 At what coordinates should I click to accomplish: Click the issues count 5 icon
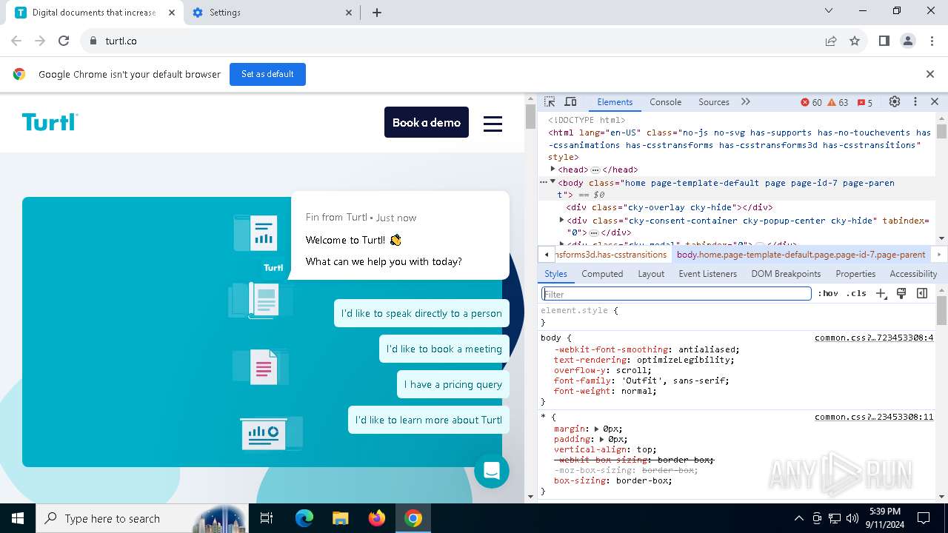coord(864,102)
